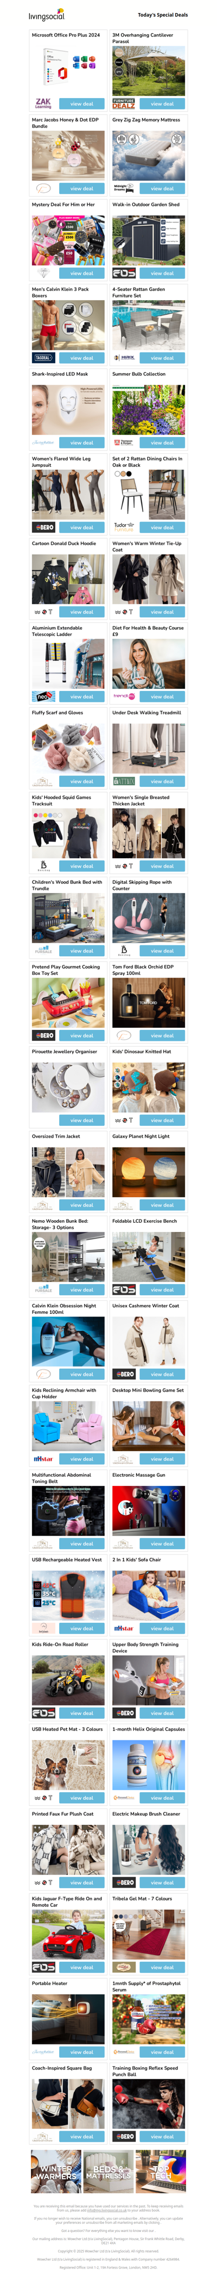Viewport: 217px width, 2275px height.
Task: View deal for Under Desk Walking Treadmill
Action: tap(162, 781)
